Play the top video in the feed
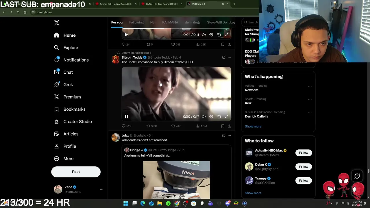Screen dimensions: 370x208 click(126, 35)
